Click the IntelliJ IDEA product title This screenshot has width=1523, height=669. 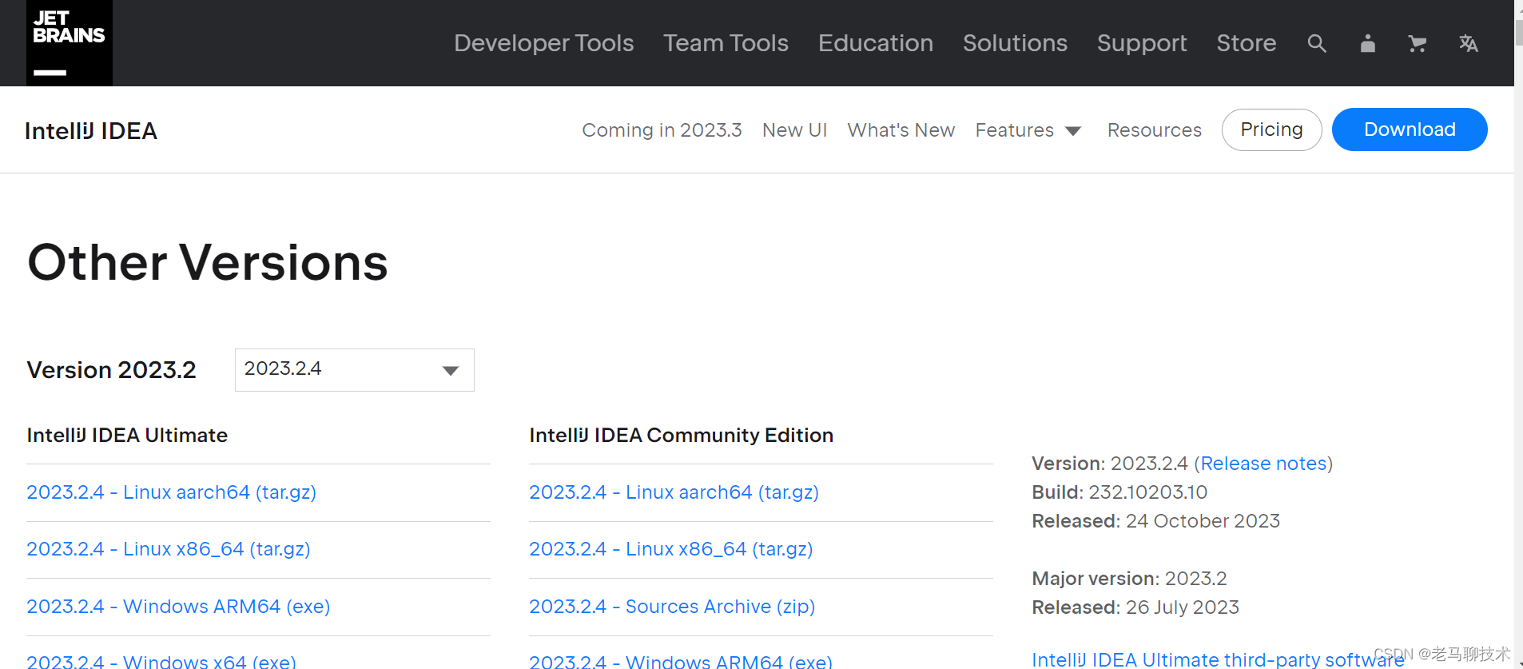click(91, 131)
